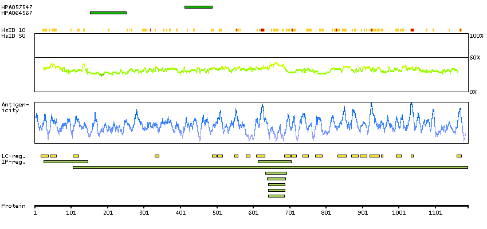Click the 60% threshold label
The height and width of the screenshot is (229, 487).
[475, 58]
